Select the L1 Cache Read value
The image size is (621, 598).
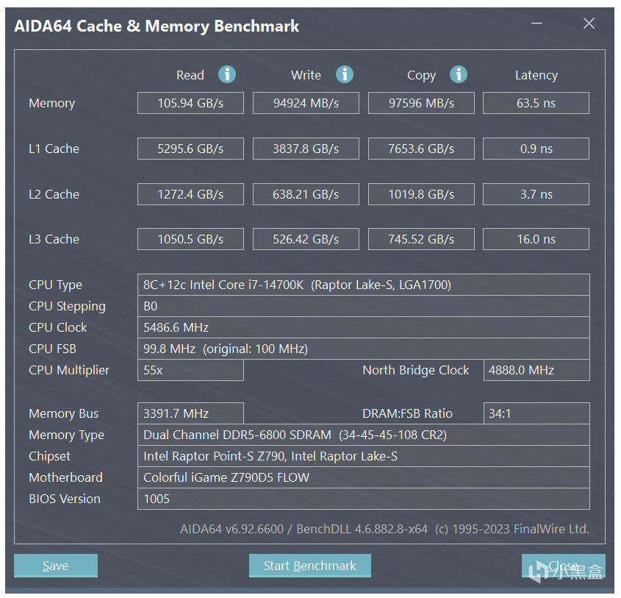[x=190, y=149]
